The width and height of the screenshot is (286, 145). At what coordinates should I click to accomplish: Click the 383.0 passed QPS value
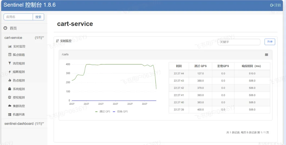coord(200,102)
